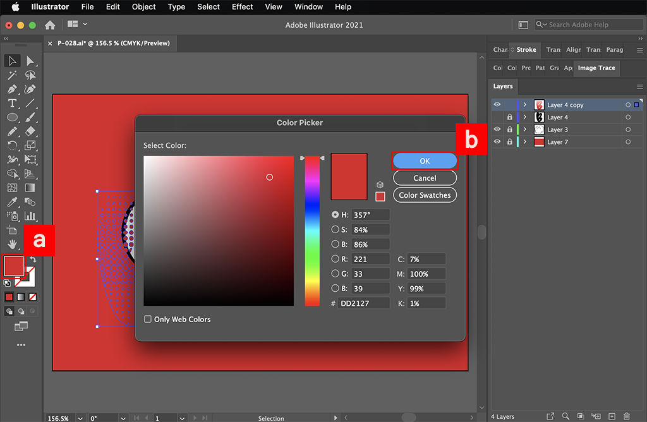Screen dimensions: 647x422
Task: Toggle visibility of Layer 7
Action: coord(497,142)
